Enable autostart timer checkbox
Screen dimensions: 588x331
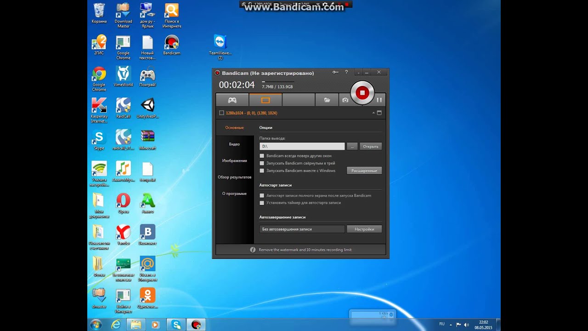click(x=262, y=203)
